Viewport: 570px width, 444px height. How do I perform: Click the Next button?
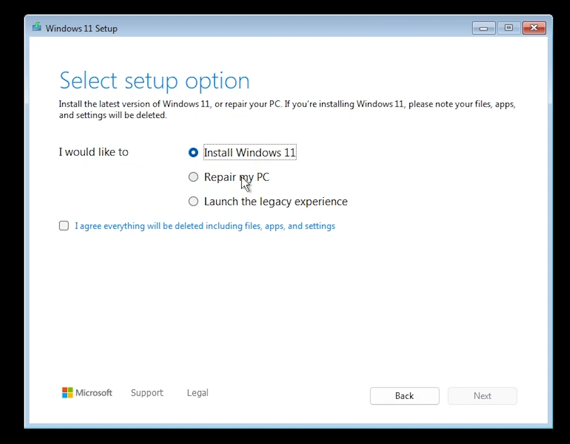pyautogui.click(x=482, y=396)
